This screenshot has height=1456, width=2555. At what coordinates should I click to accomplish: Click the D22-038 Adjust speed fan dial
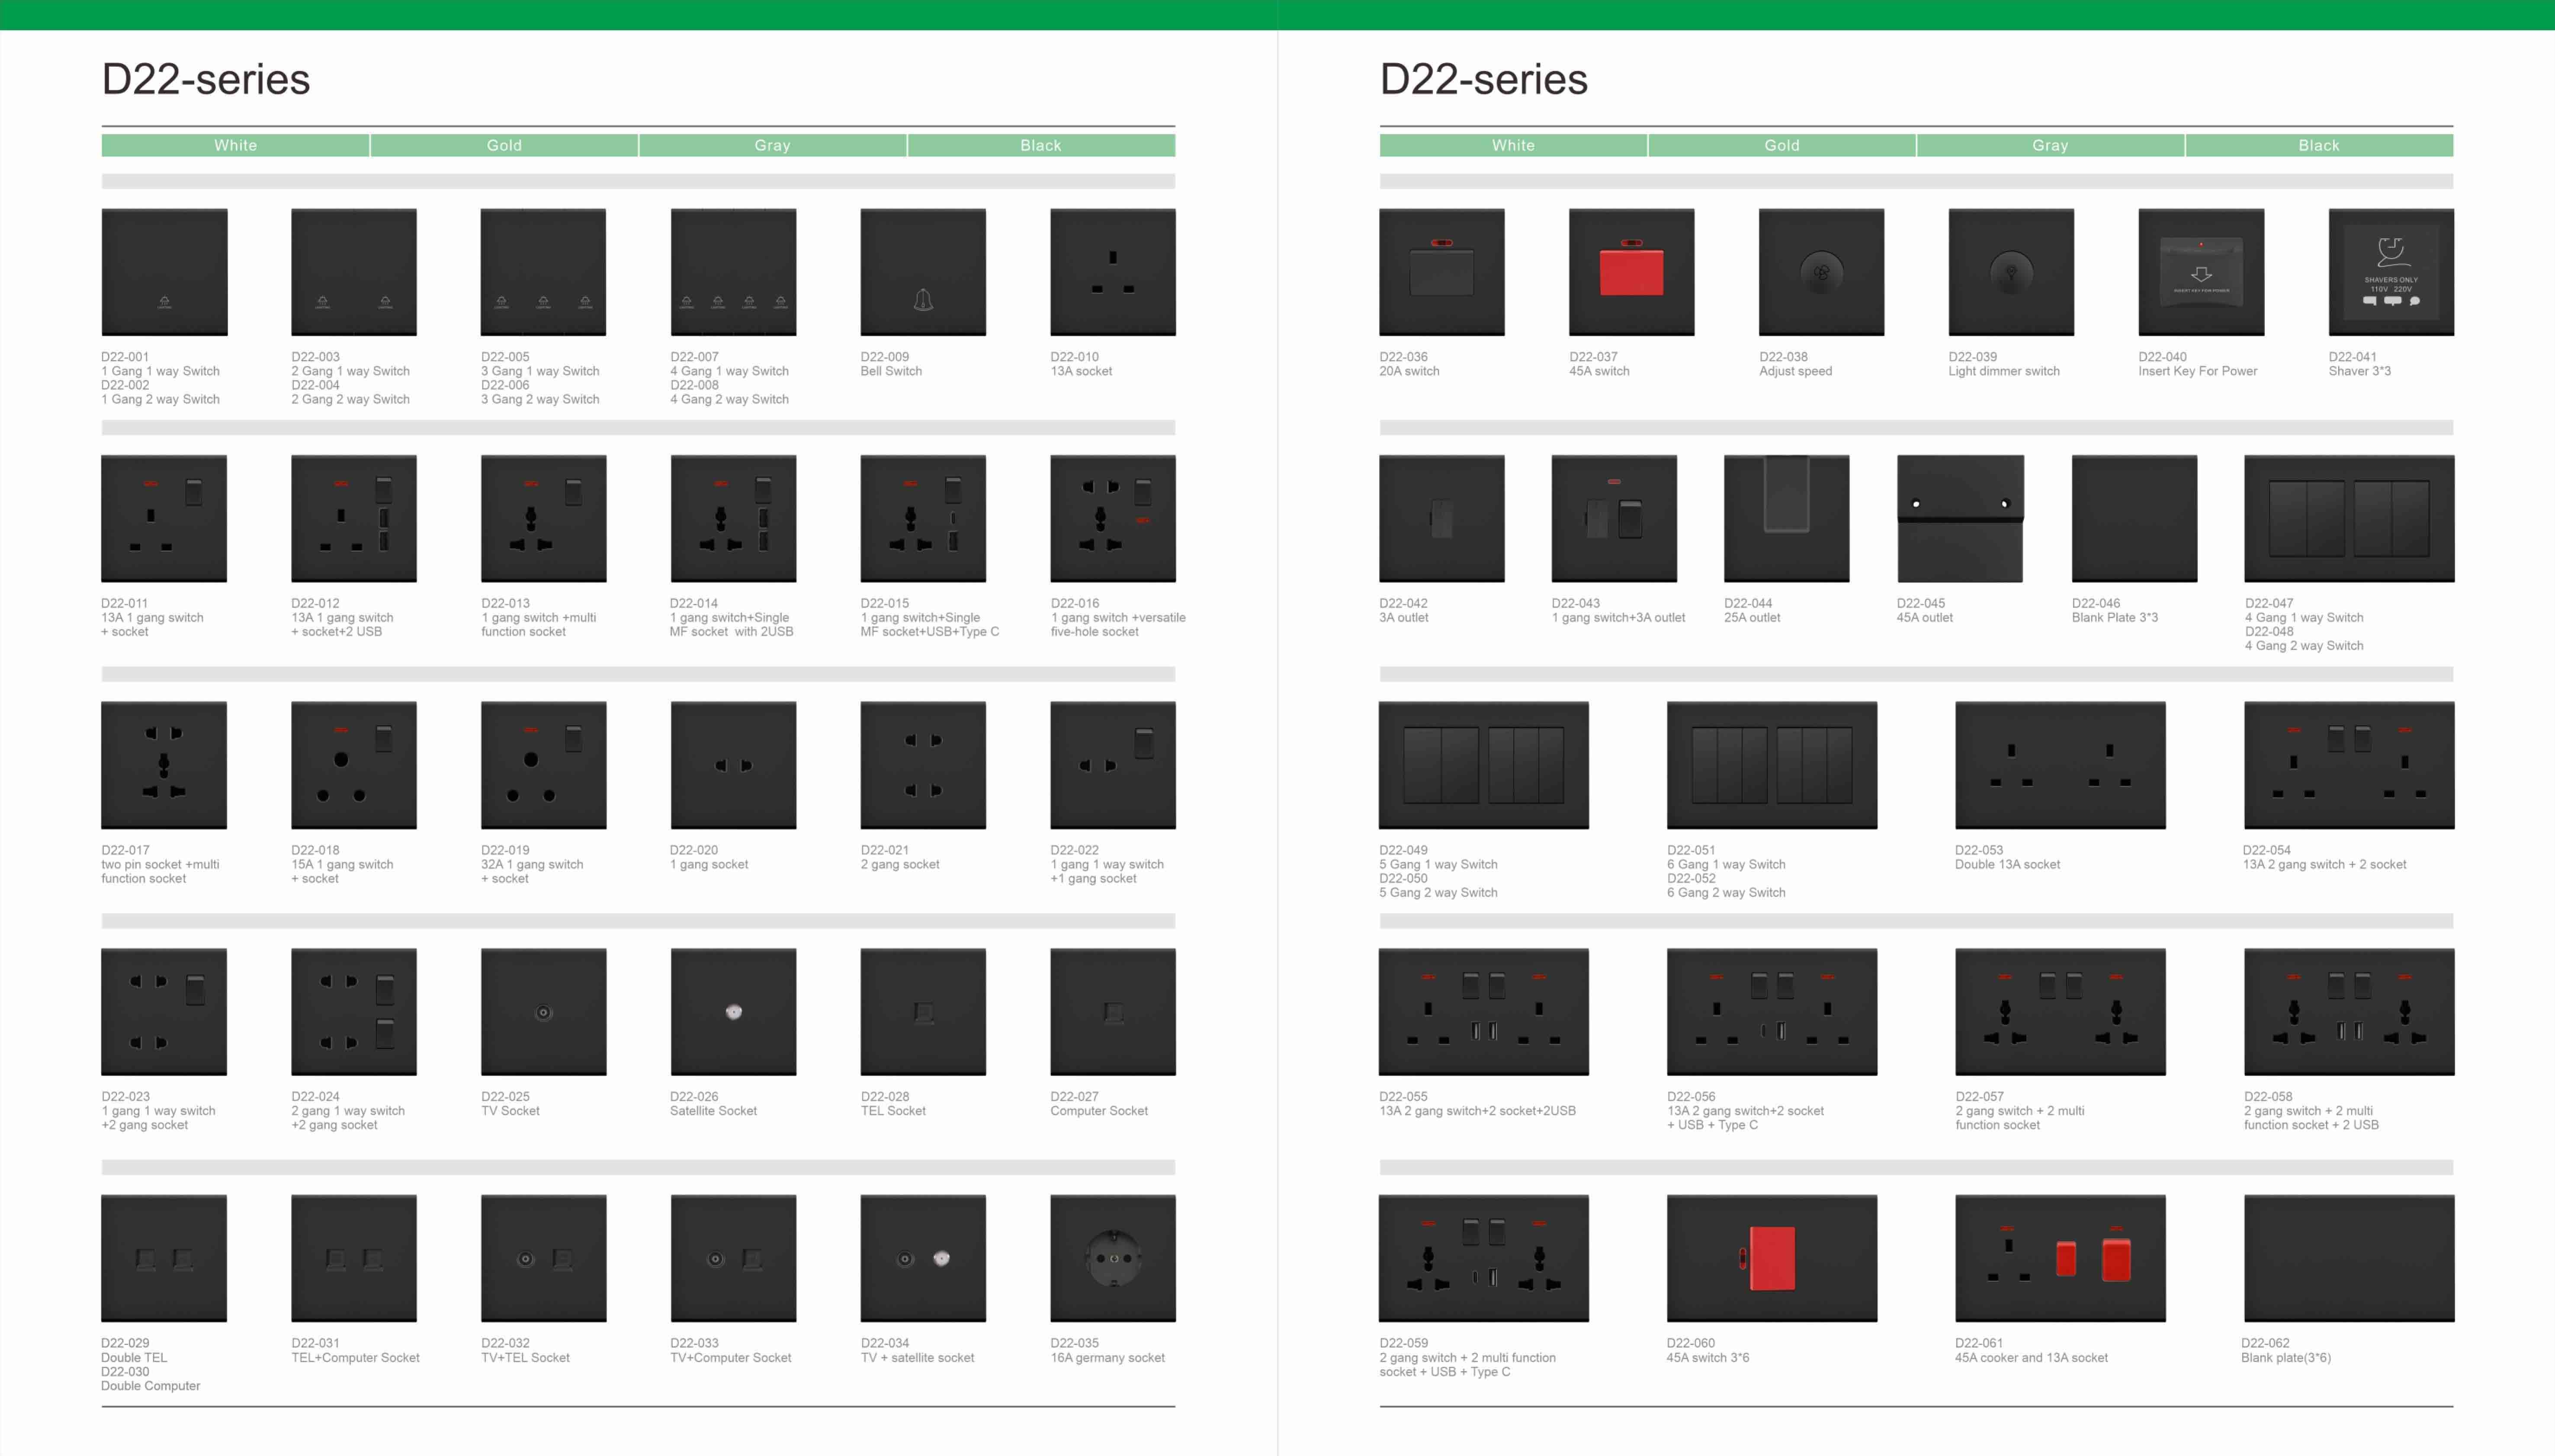1822,272
